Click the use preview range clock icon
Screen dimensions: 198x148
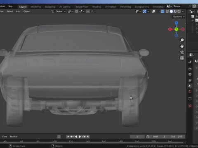coord(148,136)
